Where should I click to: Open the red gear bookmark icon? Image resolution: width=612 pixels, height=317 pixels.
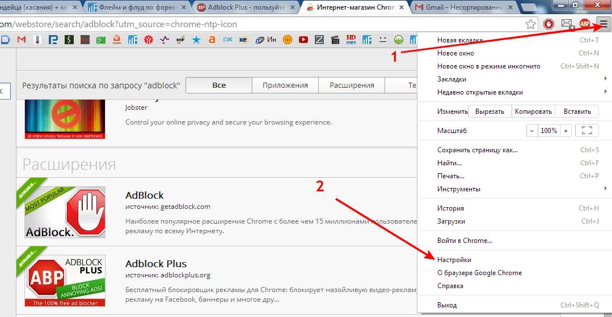tap(148, 40)
